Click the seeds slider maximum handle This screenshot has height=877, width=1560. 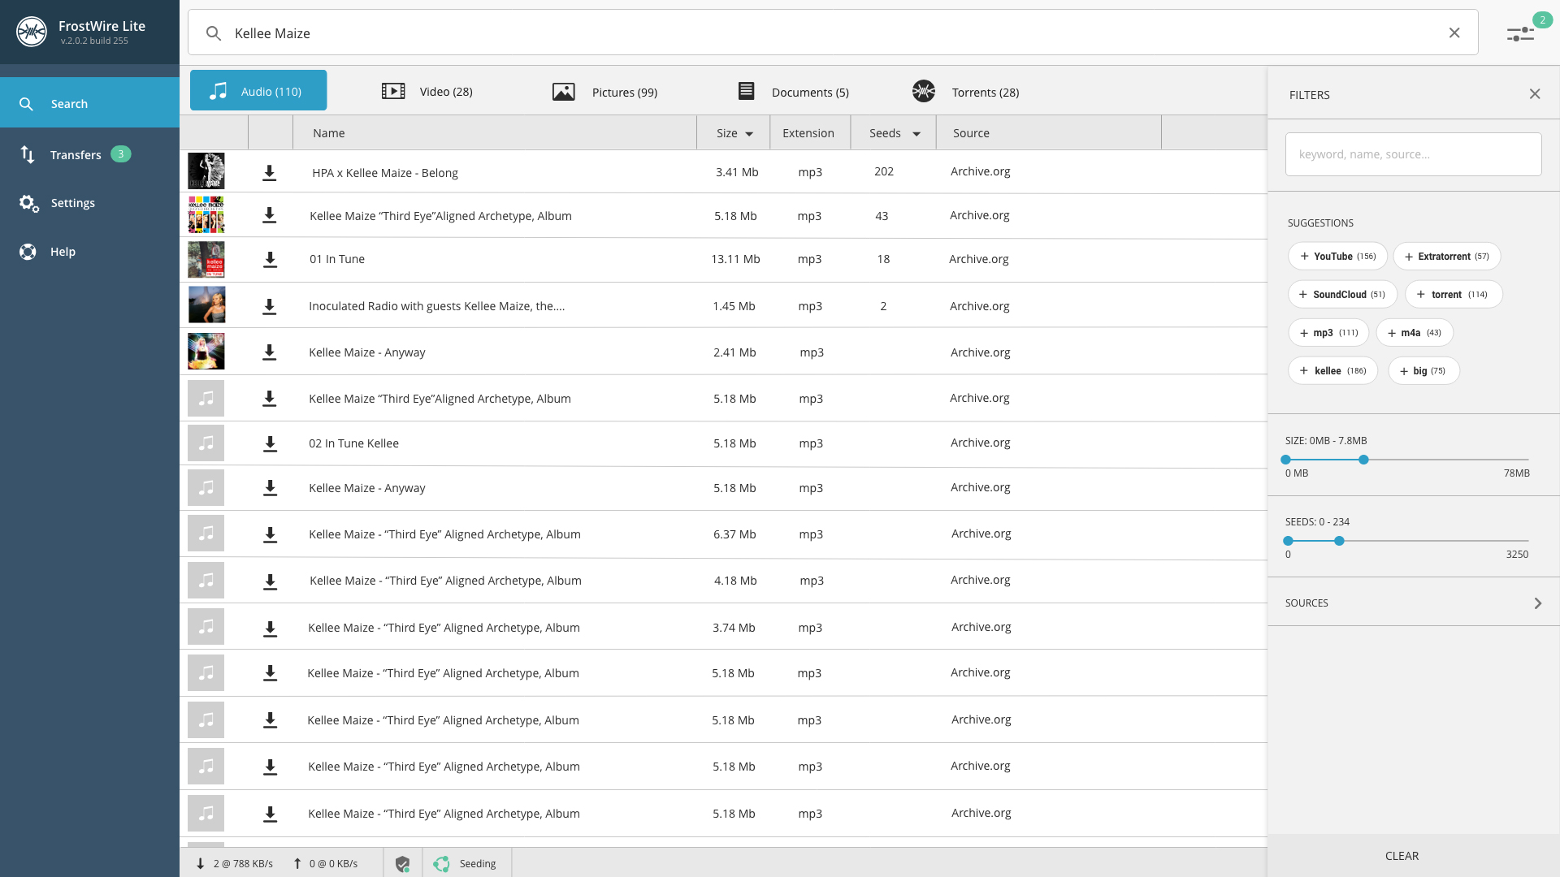point(1340,541)
